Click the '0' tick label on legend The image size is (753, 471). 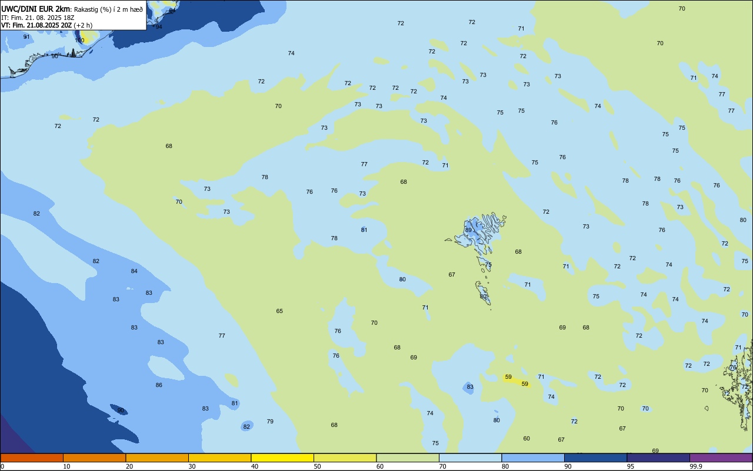[x=2, y=466]
